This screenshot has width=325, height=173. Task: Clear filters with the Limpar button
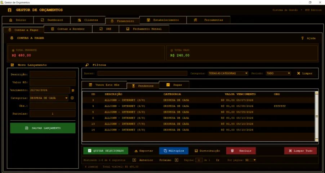[x=305, y=73]
